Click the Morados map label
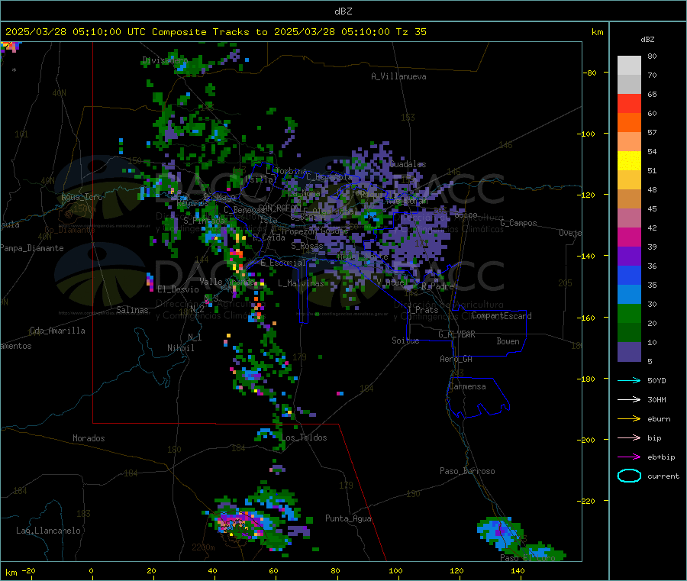Viewport: 687px width, 581px height. click(x=89, y=438)
